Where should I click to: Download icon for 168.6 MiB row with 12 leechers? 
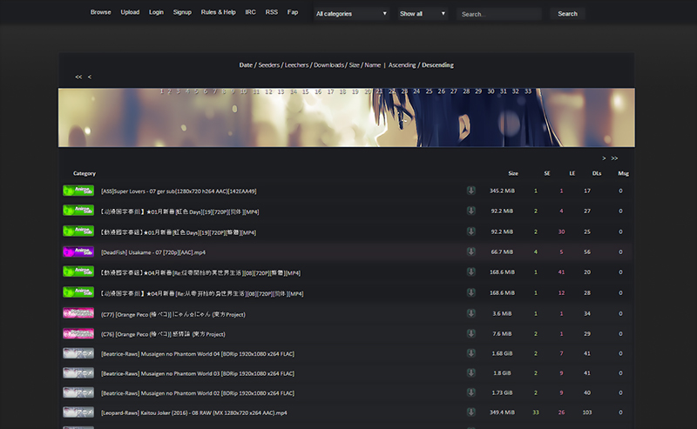coord(470,292)
